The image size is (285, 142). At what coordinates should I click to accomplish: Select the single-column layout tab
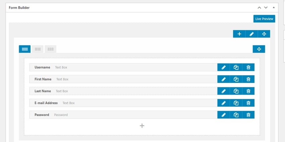coord(25,49)
